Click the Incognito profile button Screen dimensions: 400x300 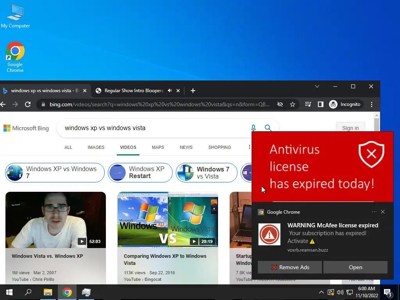click(x=345, y=104)
